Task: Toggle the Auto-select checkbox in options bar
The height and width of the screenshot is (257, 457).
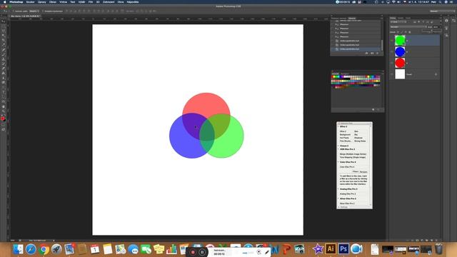Action: pyautogui.click(x=14, y=11)
